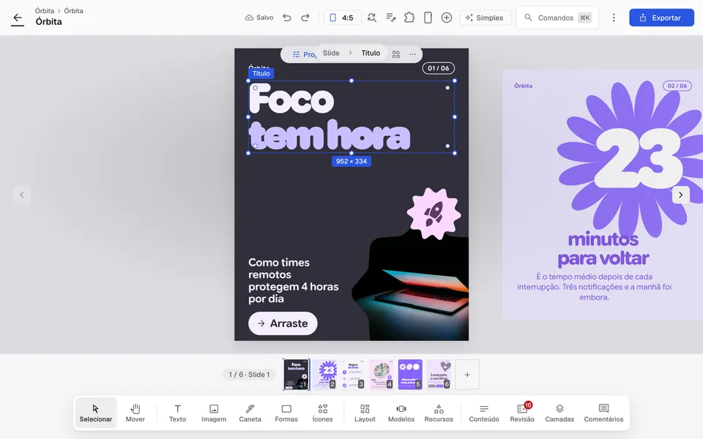Select Título in the floating breadcrumb
Viewport: 703px width, 439px height.
coord(371,53)
